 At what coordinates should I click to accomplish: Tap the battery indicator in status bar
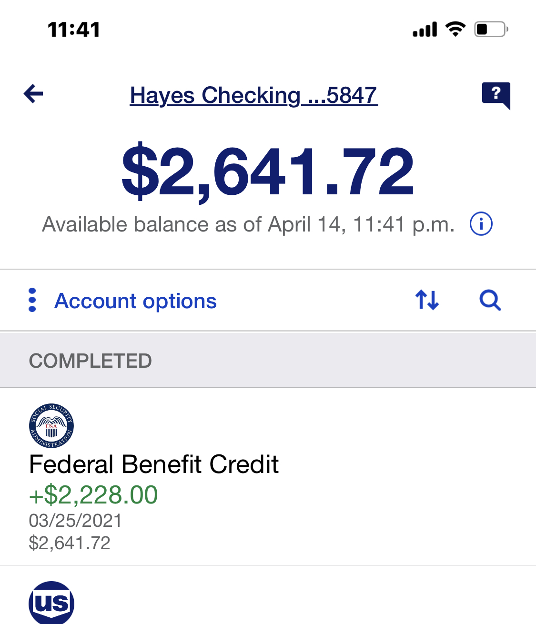click(491, 30)
